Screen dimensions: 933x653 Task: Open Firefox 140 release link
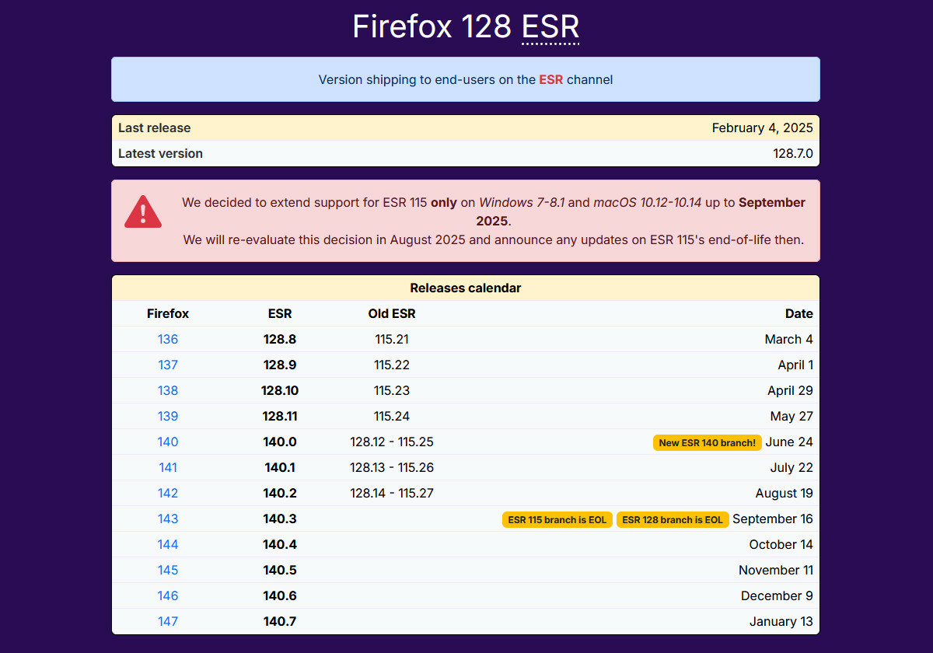[x=168, y=442]
